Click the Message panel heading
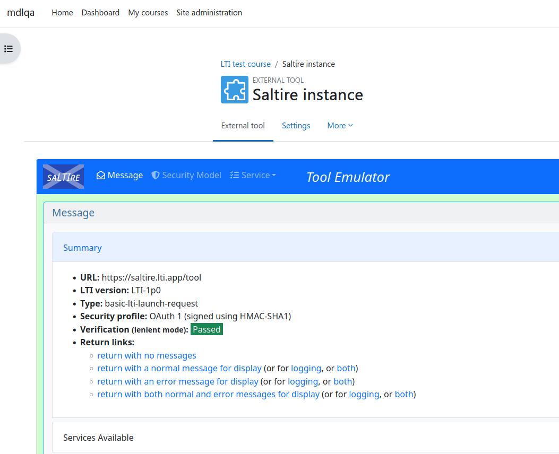This screenshot has height=454, width=559. pyautogui.click(x=73, y=213)
